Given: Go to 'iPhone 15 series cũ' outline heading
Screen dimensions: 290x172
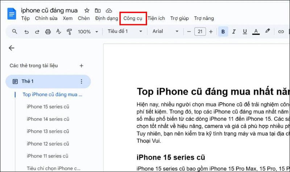Looking at the screenshot, I should [x=48, y=107].
